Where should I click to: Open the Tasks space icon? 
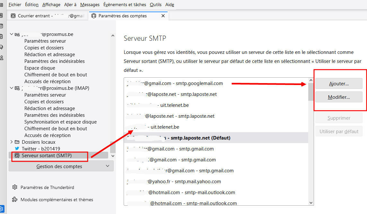1,37
